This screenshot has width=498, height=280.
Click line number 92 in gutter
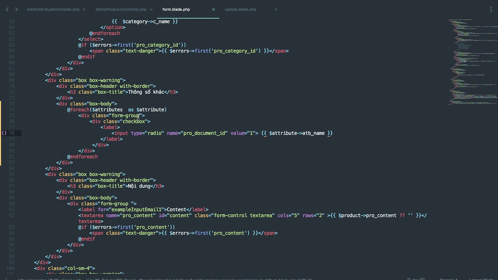(12, 215)
